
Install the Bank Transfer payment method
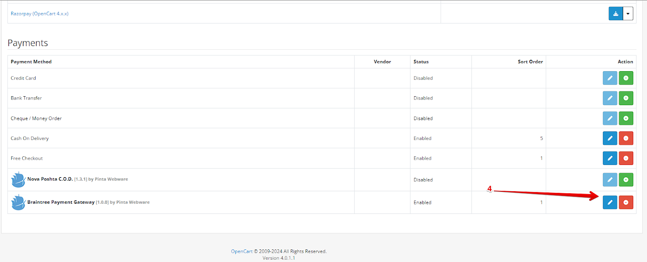626,98
